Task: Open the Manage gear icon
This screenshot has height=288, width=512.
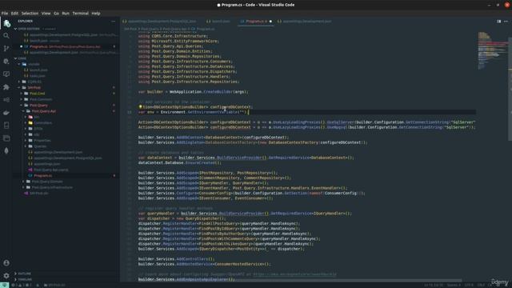Action: point(6,275)
